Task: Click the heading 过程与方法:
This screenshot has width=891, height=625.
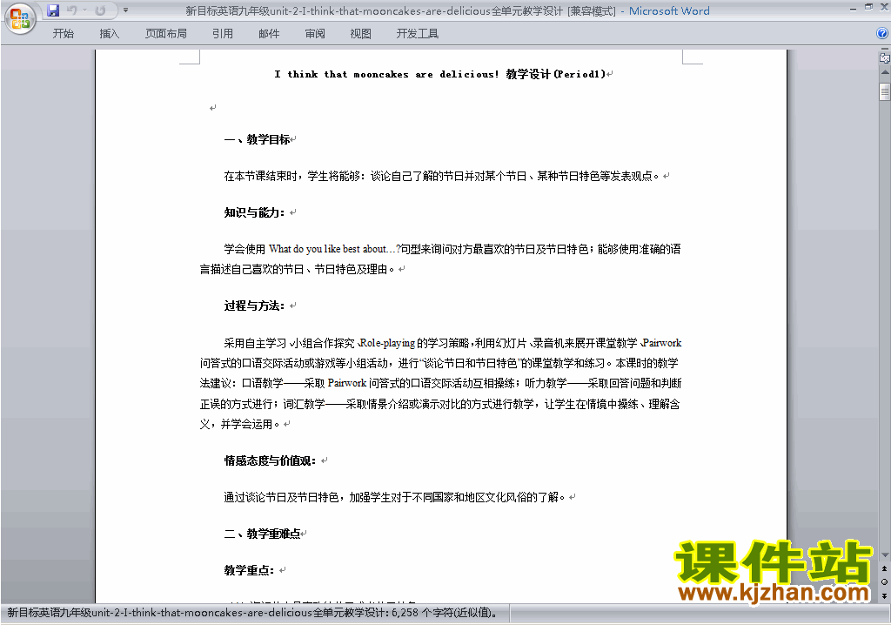Action: [255, 306]
